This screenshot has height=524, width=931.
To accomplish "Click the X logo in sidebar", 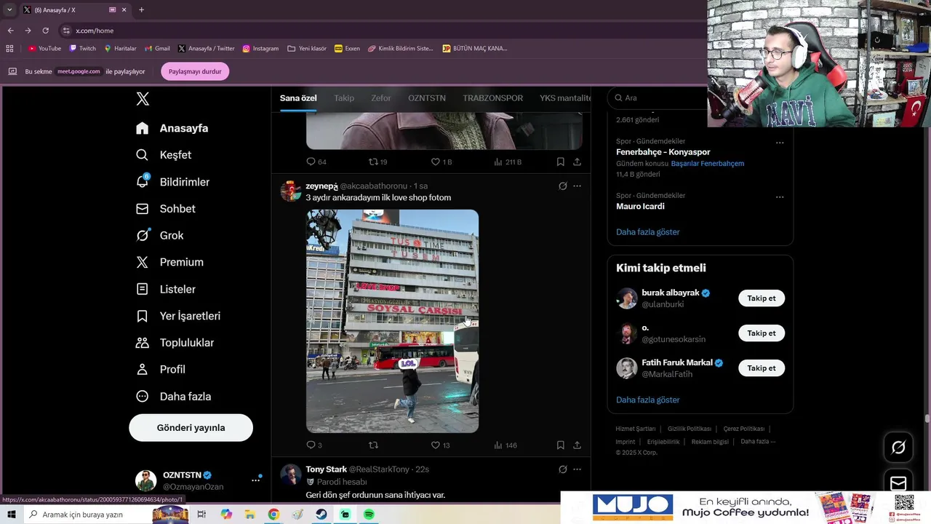I will tap(143, 100).
